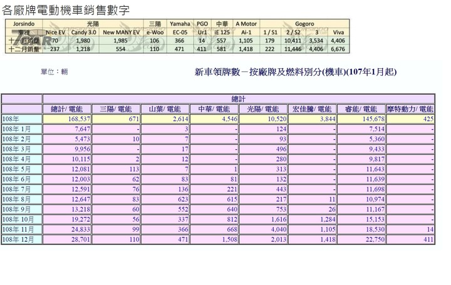Select the 1,508 中華 December cell
The width and height of the screenshot is (451, 285).
click(x=214, y=239)
